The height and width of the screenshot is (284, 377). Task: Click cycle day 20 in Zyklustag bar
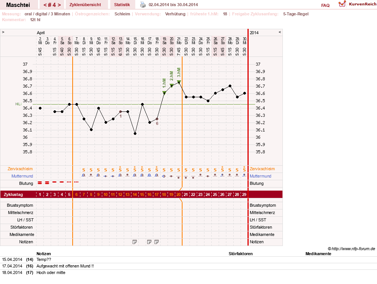click(178, 194)
